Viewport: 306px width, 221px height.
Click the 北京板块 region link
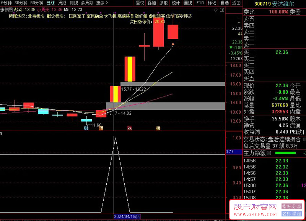[x=36, y=16]
